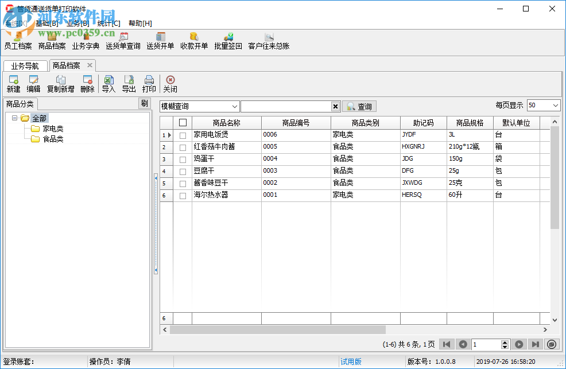This screenshot has width=566, height=369.
Task: Open 送货单查询 toolbar icon
Action: click(123, 41)
